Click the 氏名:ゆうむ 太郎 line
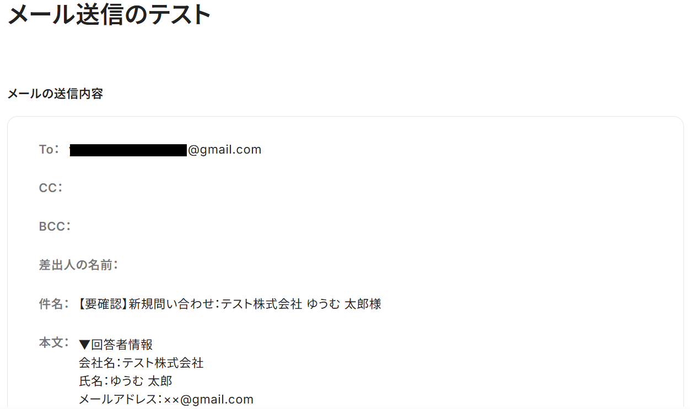690x409 pixels. coord(126,381)
